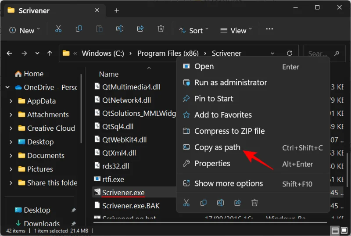
Task: Choose Add to Favorites
Action: click(253, 115)
